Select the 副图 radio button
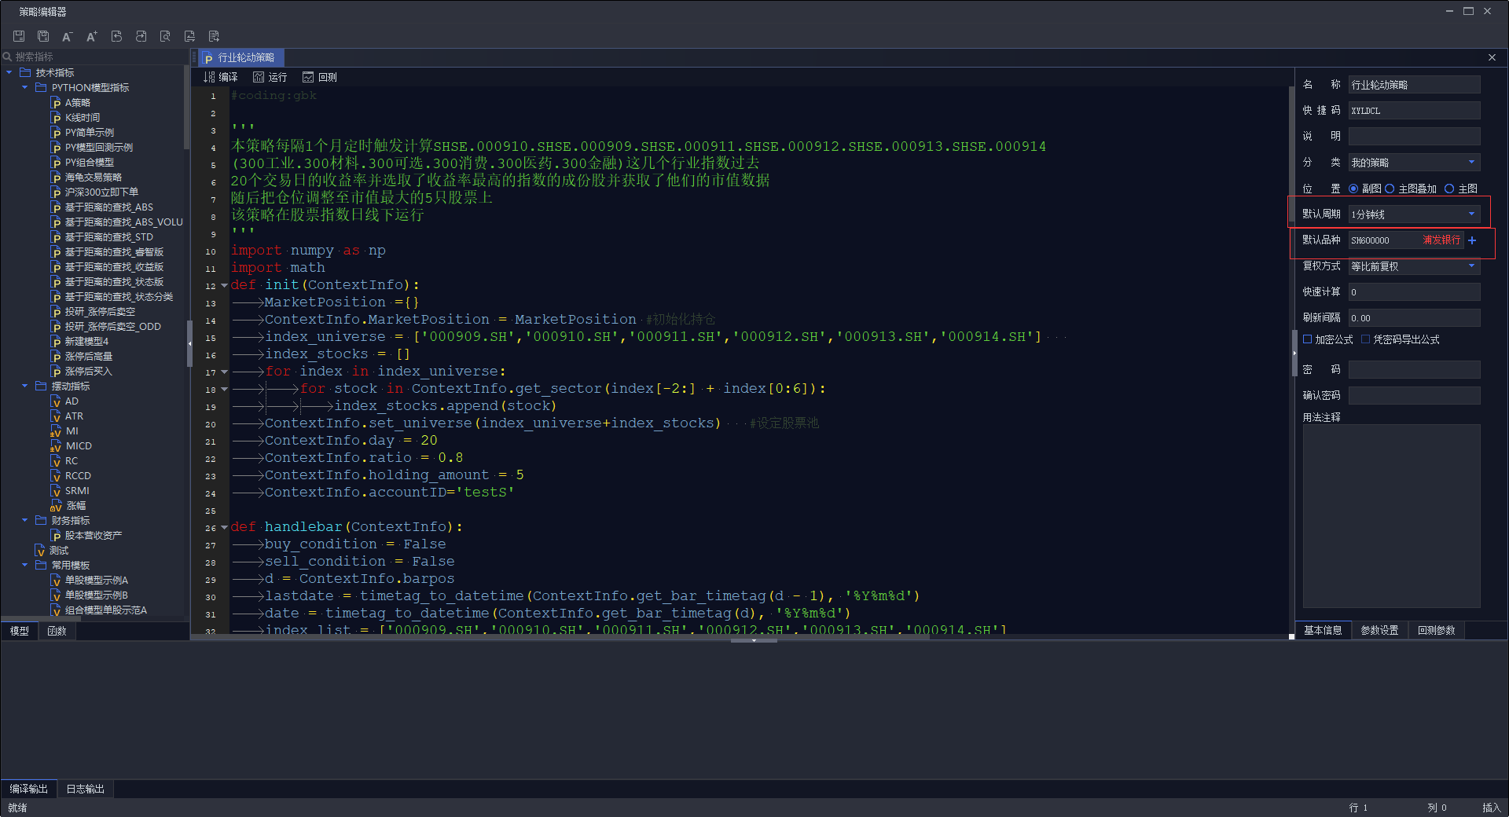Viewport: 1509px width, 817px height. [x=1353, y=189]
